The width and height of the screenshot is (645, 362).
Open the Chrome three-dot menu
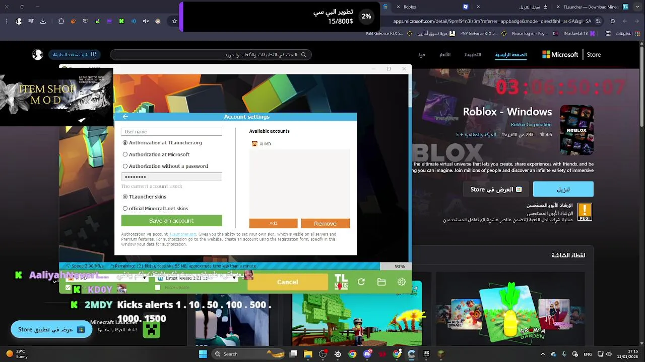(x=7, y=21)
